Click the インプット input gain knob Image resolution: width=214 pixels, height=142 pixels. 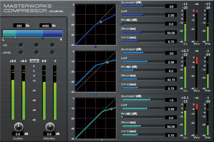click(19, 127)
